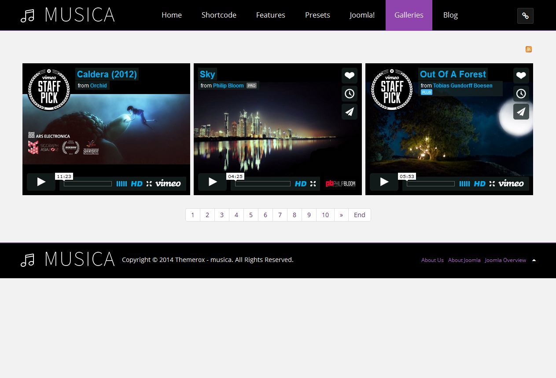Like the Out Of A Forest video

(521, 76)
